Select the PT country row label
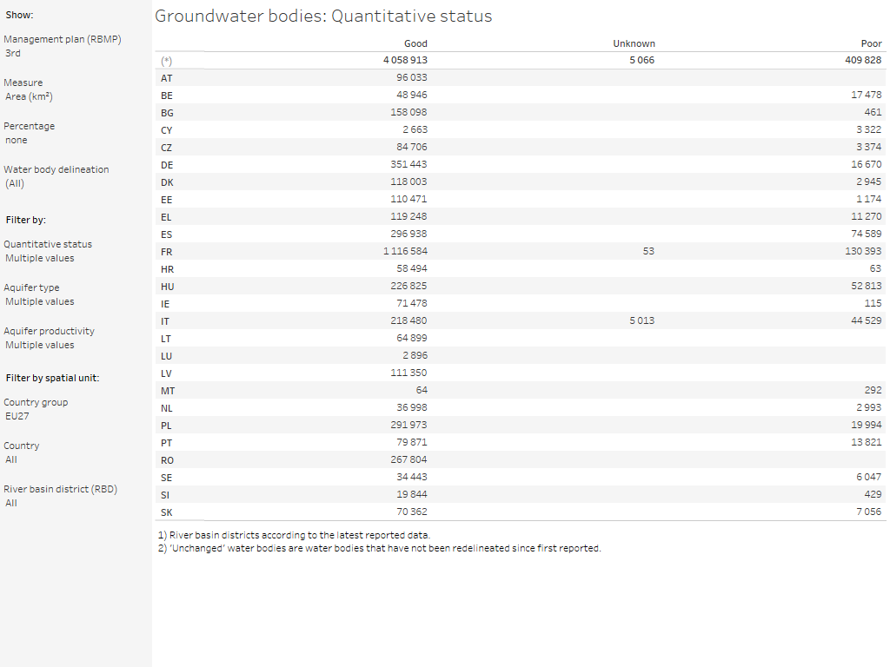Image resolution: width=890 pixels, height=667 pixels. (166, 443)
